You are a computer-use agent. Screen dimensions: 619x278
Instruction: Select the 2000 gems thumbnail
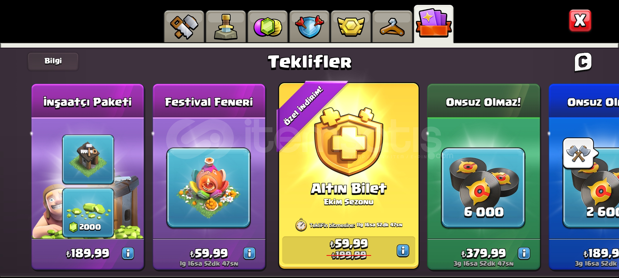pyautogui.click(x=88, y=213)
